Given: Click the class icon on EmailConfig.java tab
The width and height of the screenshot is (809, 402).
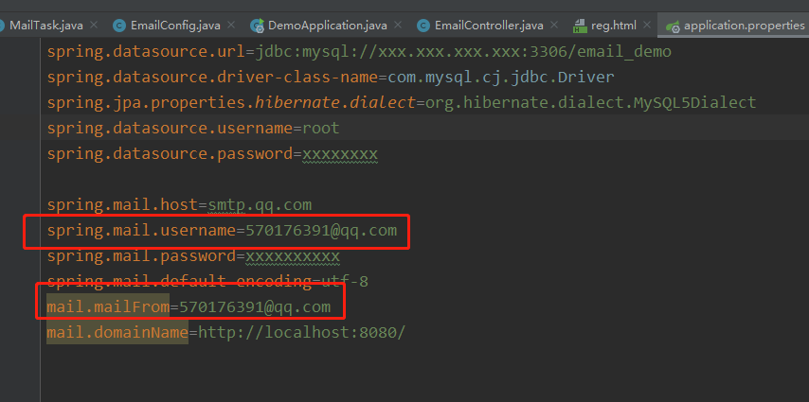Looking at the screenshot, I should click(x=119, y=26).
